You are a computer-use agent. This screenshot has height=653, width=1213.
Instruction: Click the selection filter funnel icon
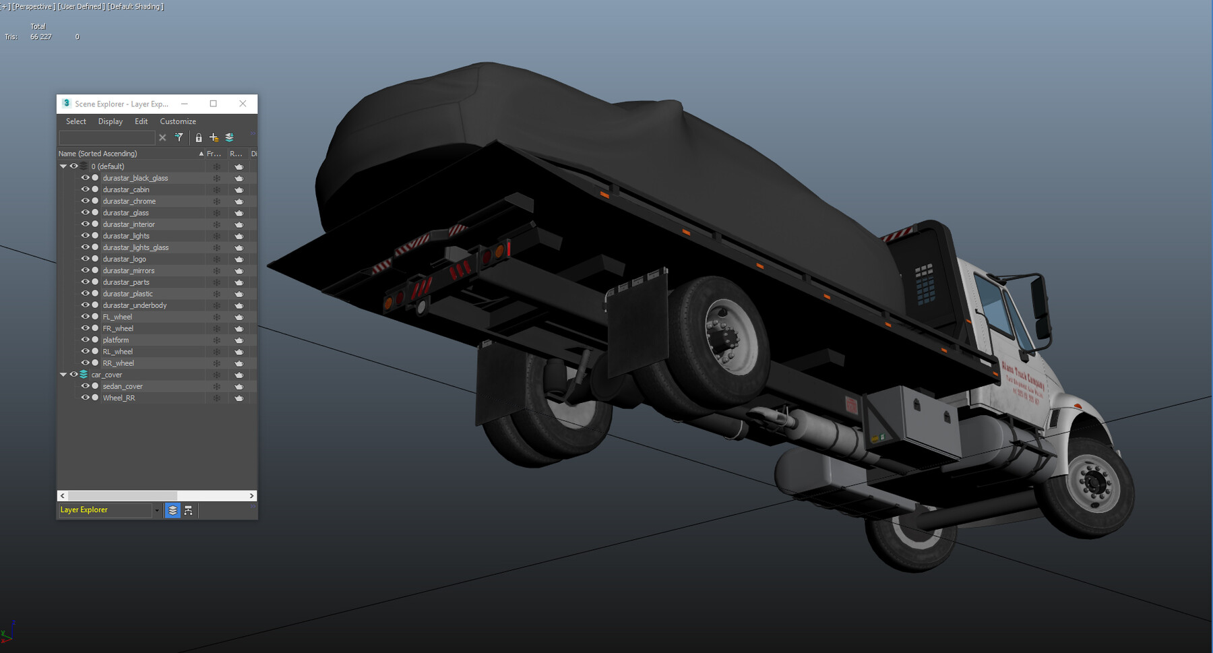179,137
